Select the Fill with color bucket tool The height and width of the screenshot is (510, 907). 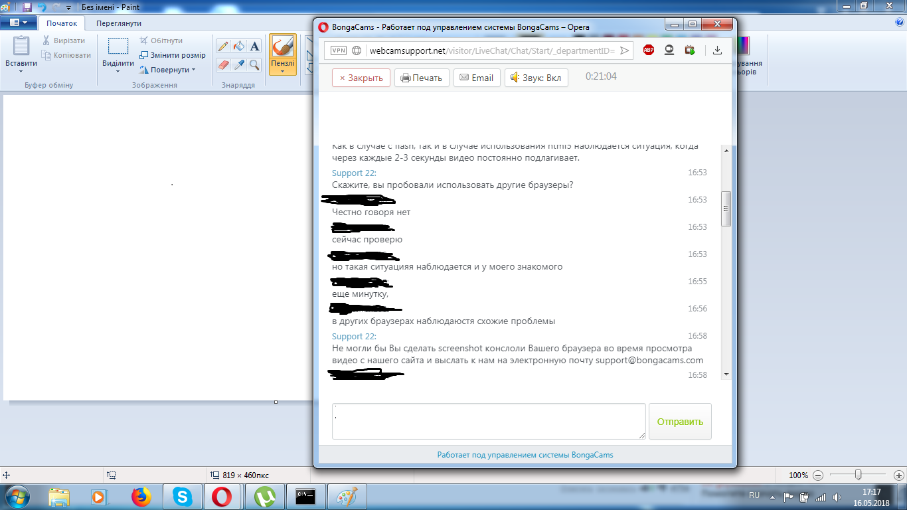(x=239, y=46)
